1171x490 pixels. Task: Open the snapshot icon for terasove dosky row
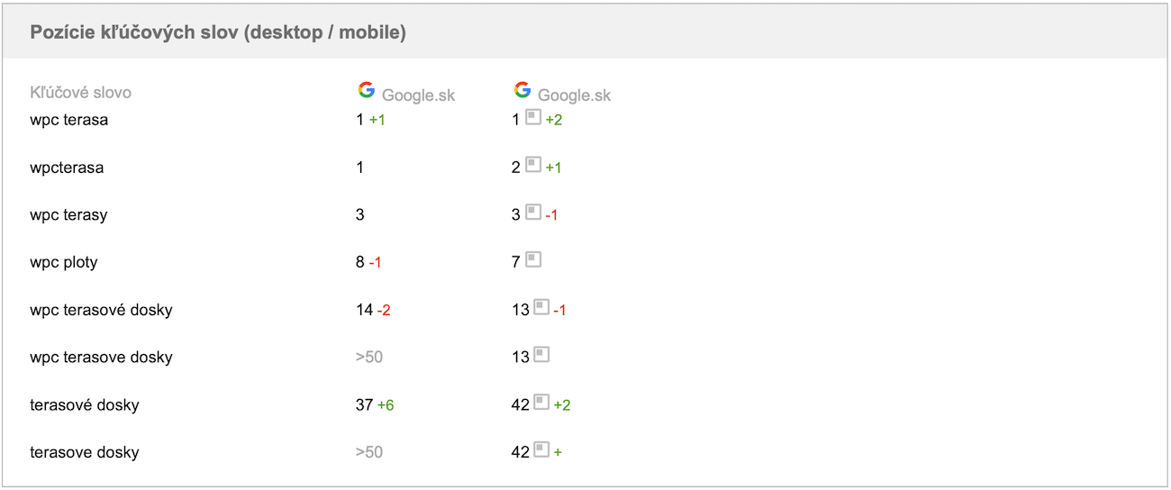(x=541, y=449)
